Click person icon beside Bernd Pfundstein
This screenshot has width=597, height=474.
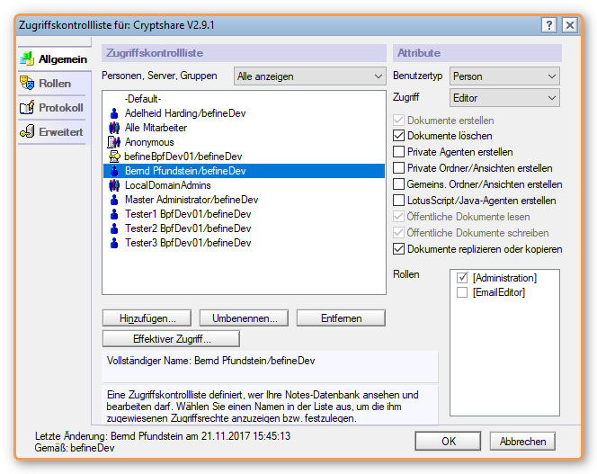[114, 171]
